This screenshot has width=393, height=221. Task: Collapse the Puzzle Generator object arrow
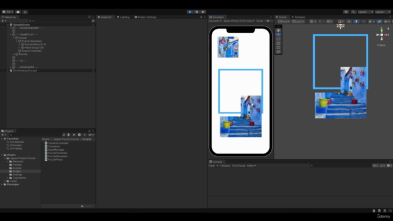(17, 41)
